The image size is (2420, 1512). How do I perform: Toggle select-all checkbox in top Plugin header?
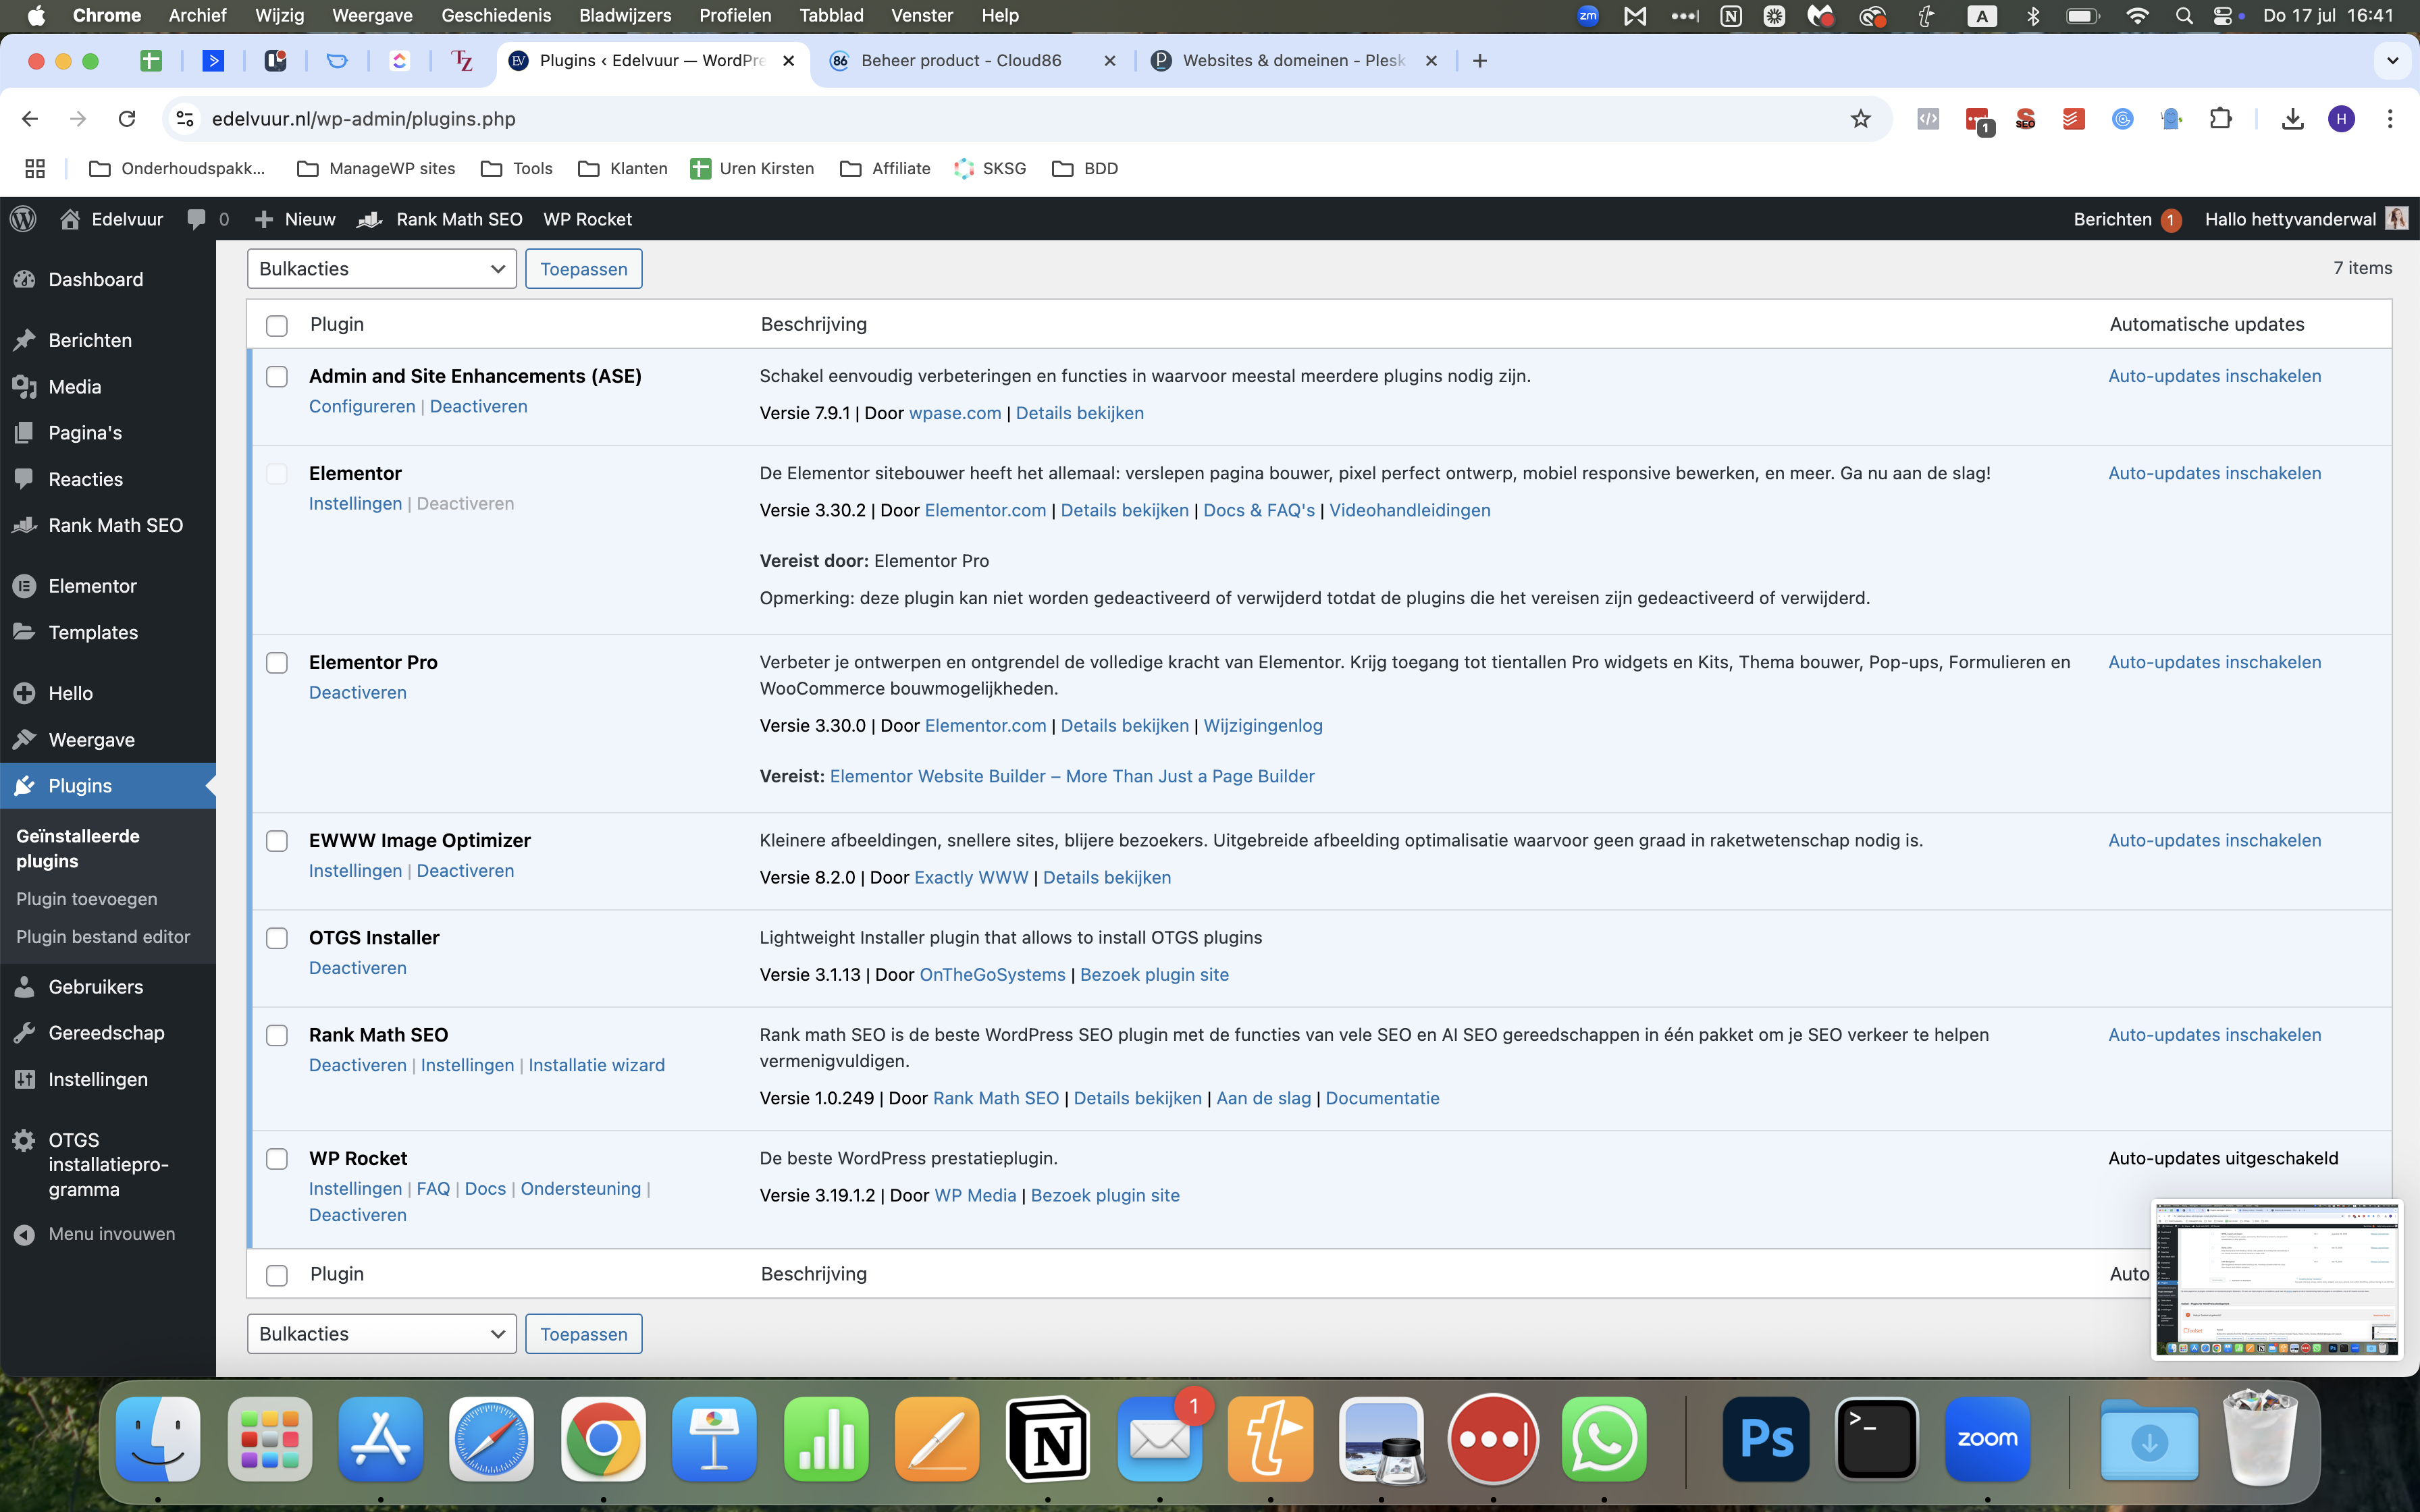point(277,325)
